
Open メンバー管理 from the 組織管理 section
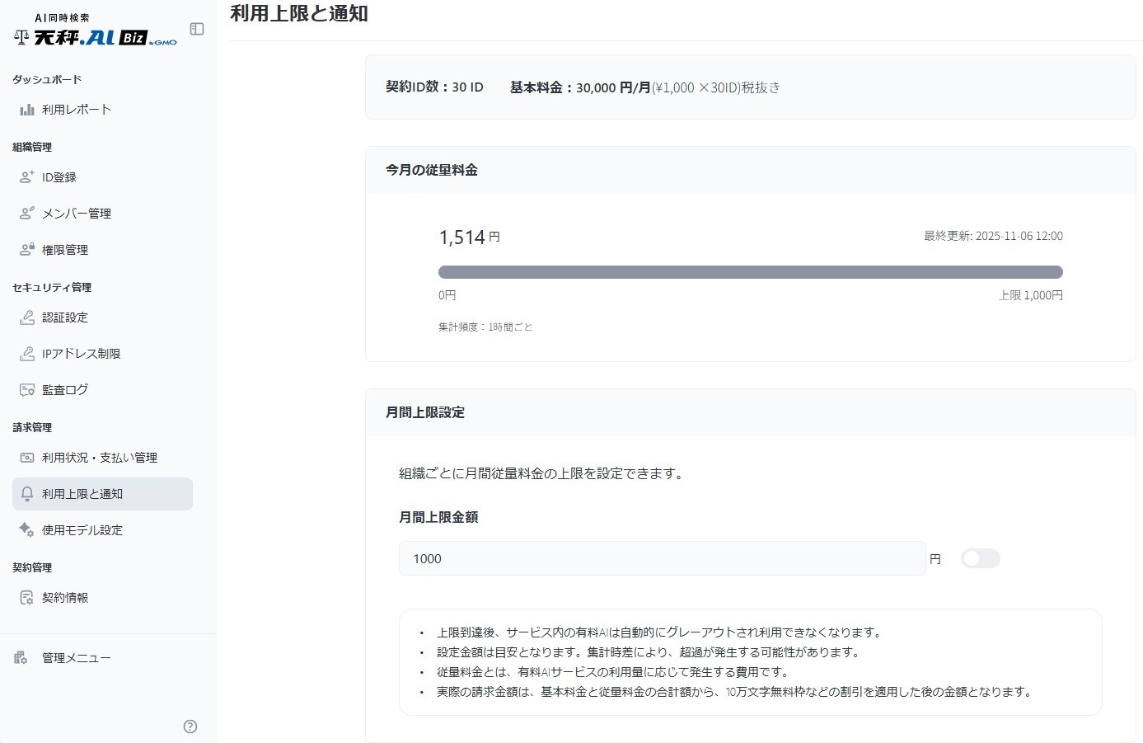tap(78, 213)
